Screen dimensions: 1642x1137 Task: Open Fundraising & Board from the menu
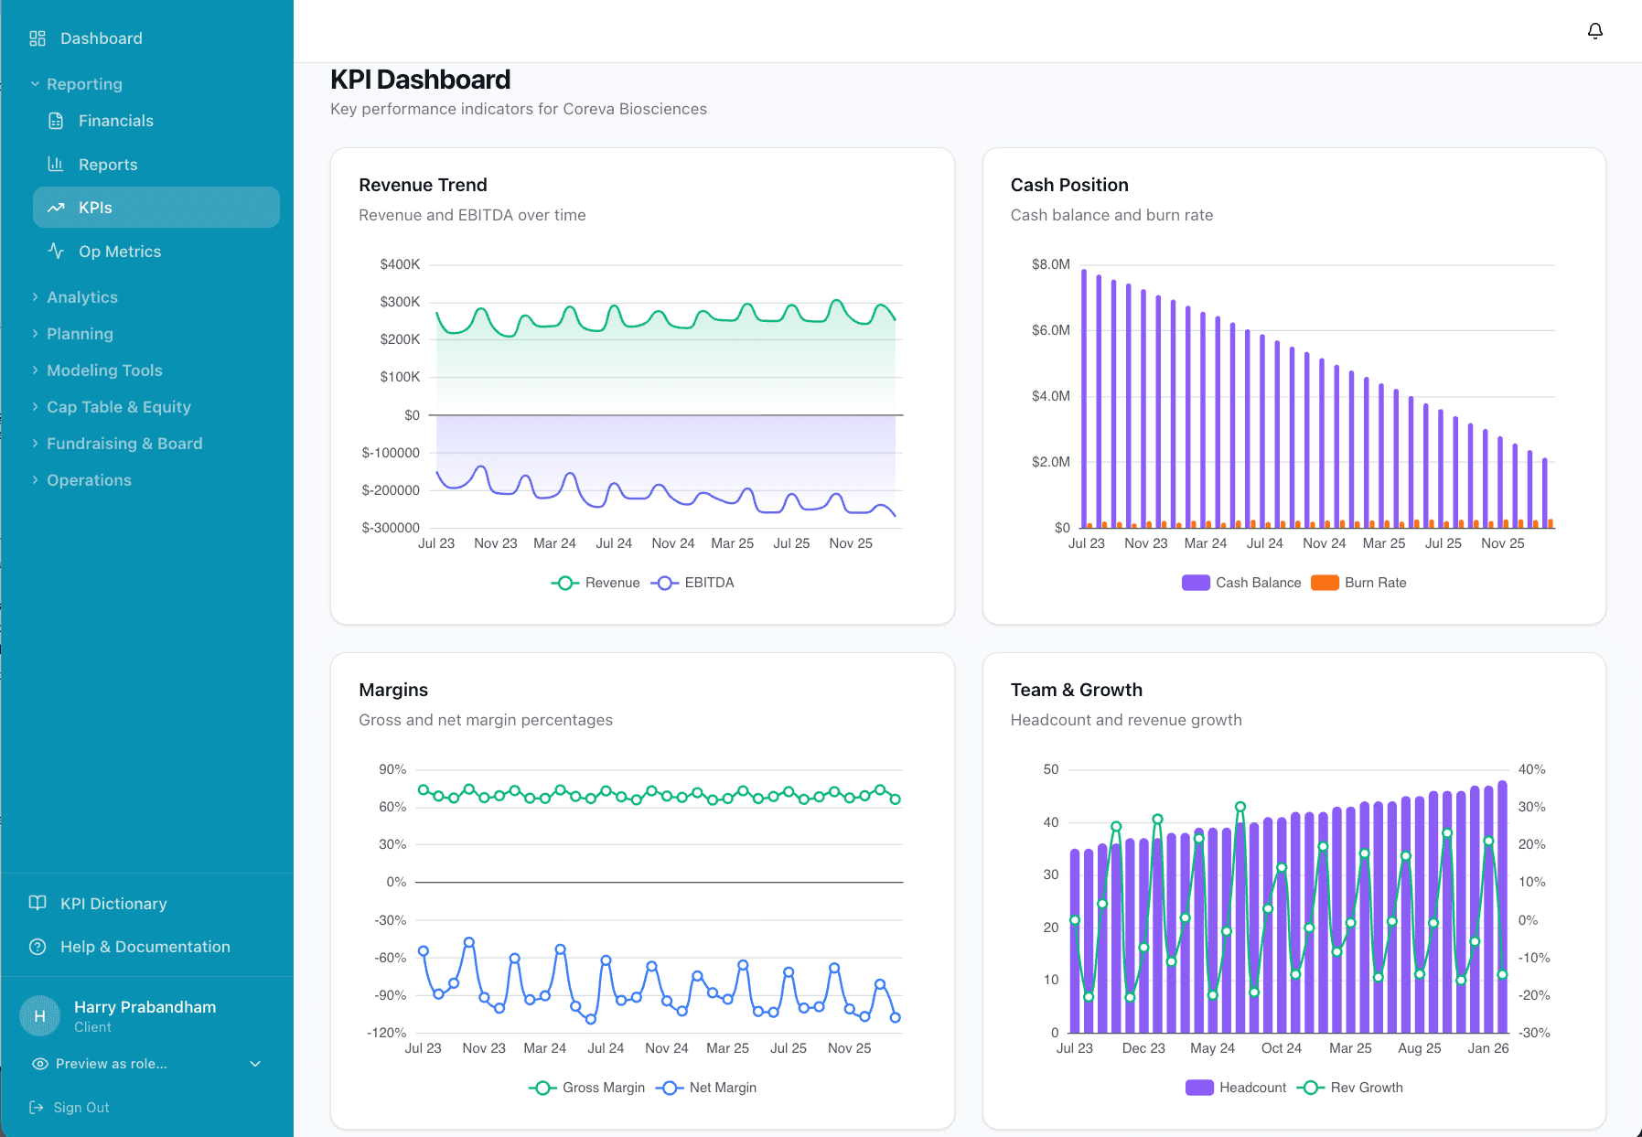pyautogui.click(x=124, y=444)
